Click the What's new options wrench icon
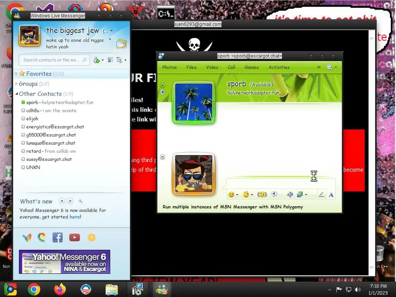The image size is (396, 297). (80, 201)
